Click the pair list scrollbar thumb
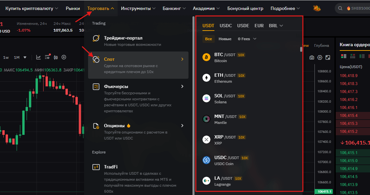The image size is (370, 195). [301, 49]
